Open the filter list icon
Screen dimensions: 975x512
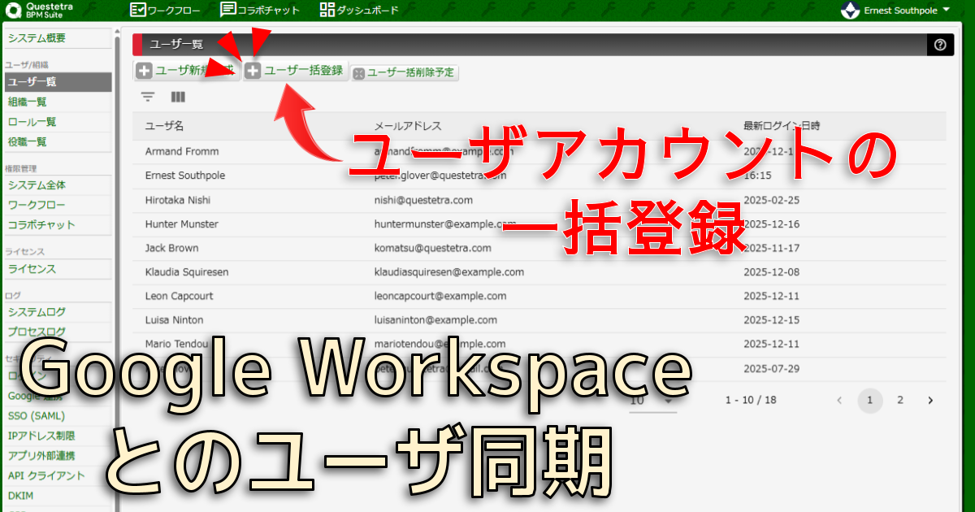tap(148, 97)
